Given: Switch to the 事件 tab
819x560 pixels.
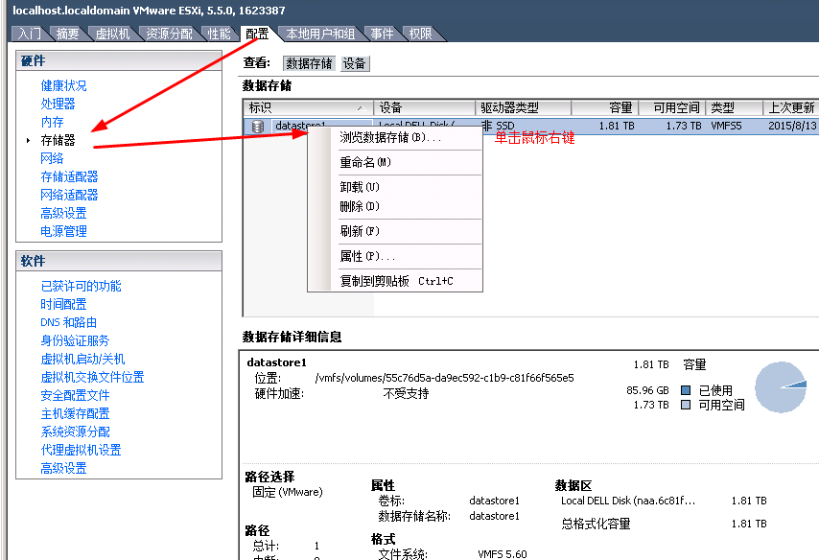Looking at the screenshot, I should (x=382, y=34).
